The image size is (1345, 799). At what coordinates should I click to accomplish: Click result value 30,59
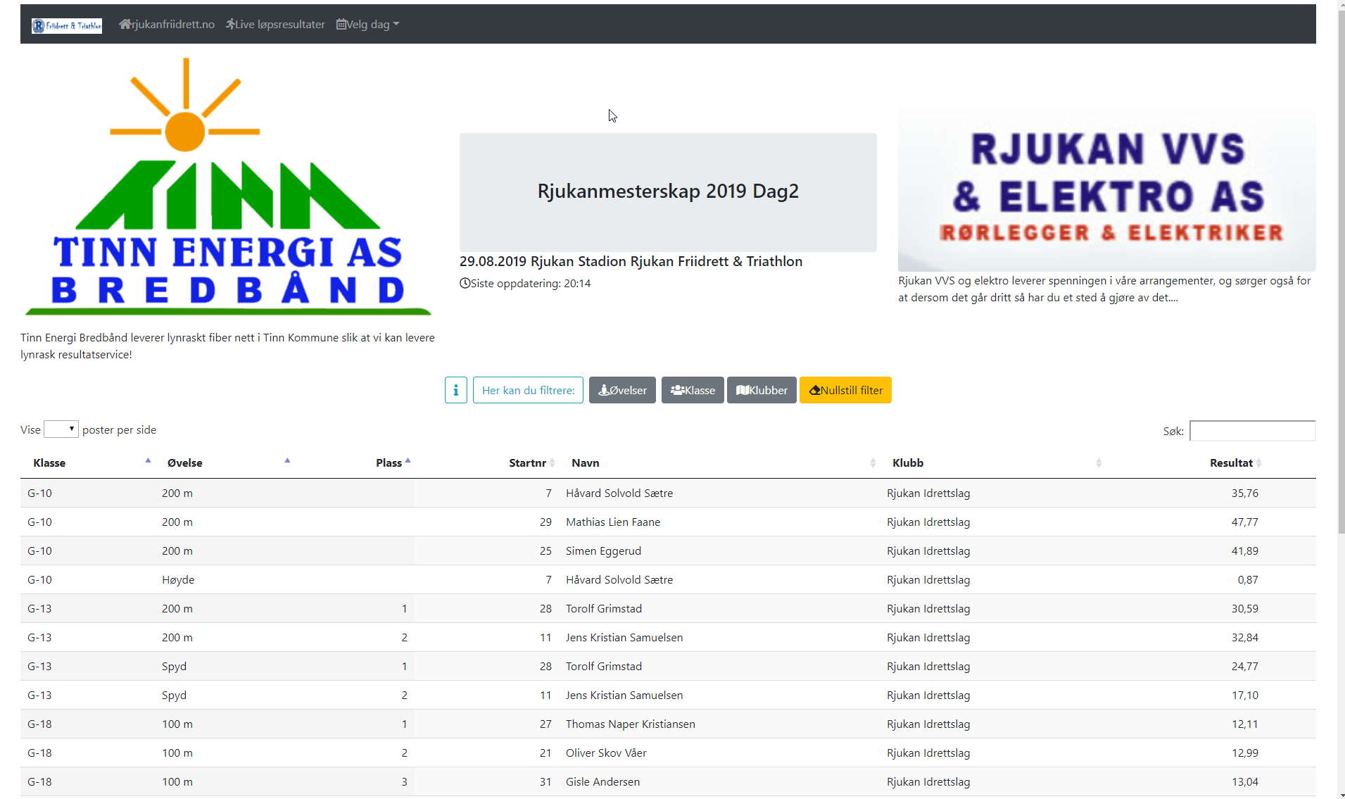(x=1244, y=608)
